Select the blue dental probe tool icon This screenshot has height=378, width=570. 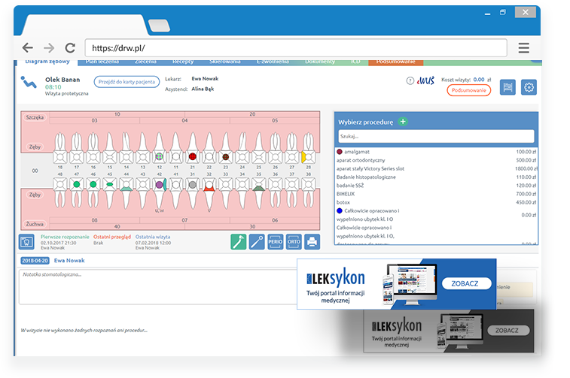[x=257, y=242]
